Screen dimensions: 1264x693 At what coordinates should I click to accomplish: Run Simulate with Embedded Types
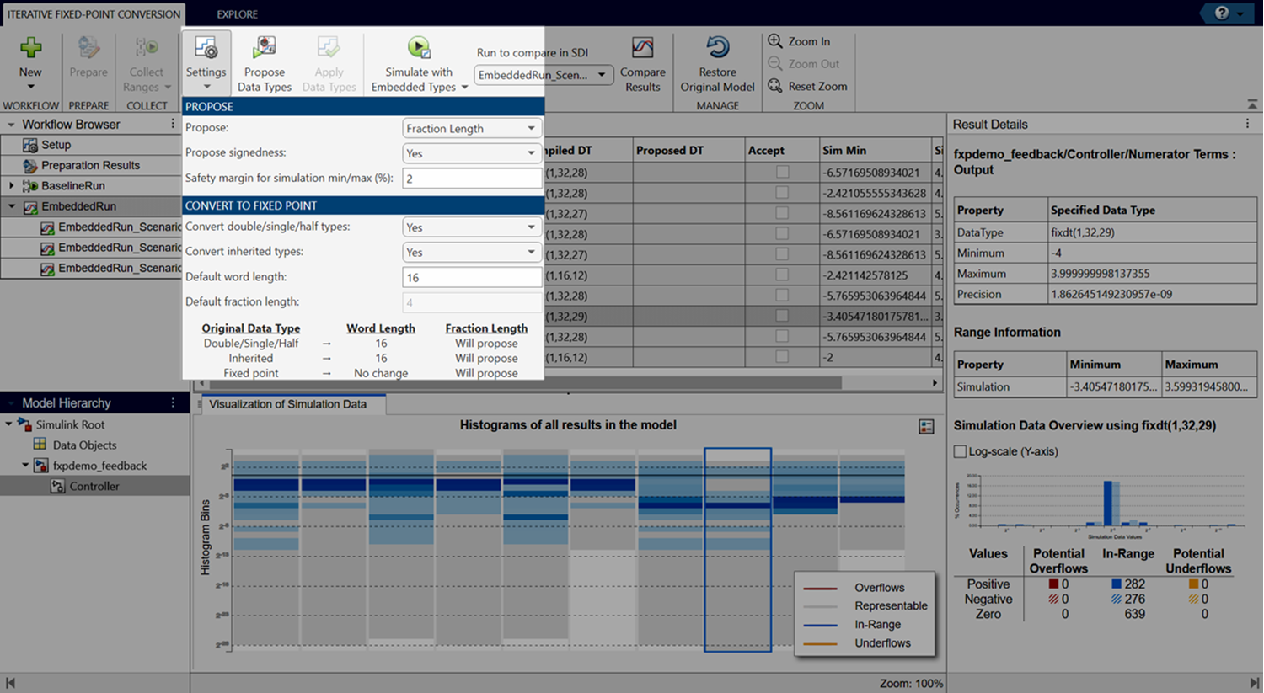pos(419,48)
